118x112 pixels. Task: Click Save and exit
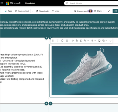pyautogui.click(x=22, y=11)
